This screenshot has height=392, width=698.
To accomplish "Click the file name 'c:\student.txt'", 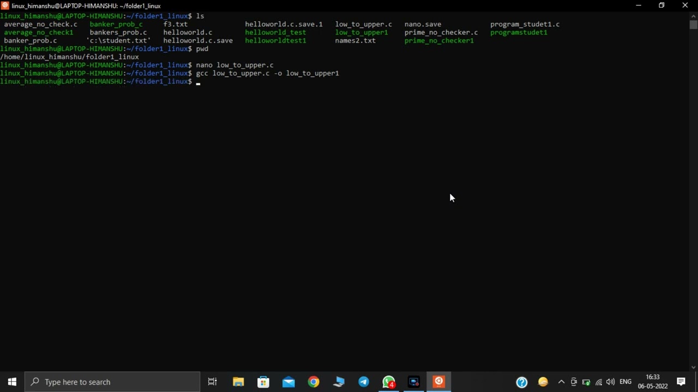I will tap(118, 40).
